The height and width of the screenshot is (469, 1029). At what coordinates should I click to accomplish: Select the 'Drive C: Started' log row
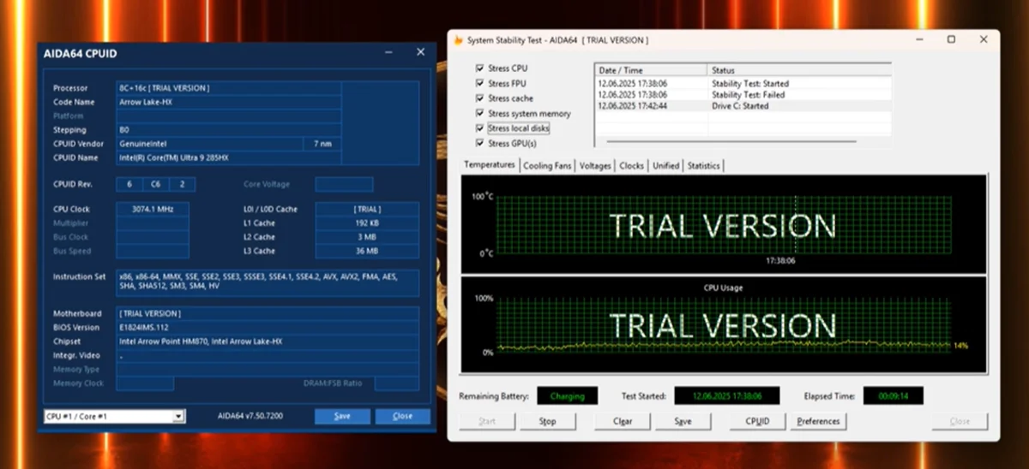743,106
